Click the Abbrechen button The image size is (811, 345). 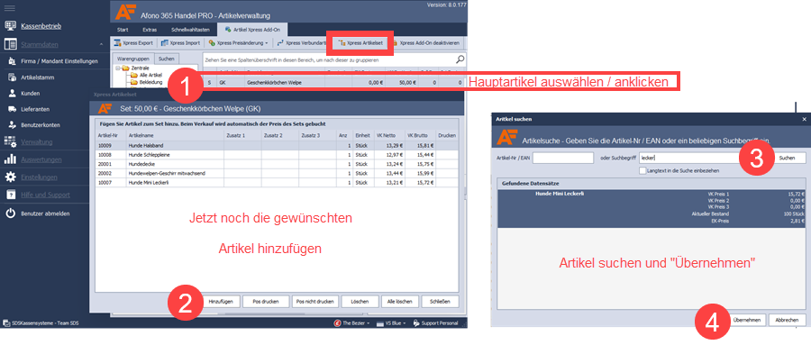point(788,320)
